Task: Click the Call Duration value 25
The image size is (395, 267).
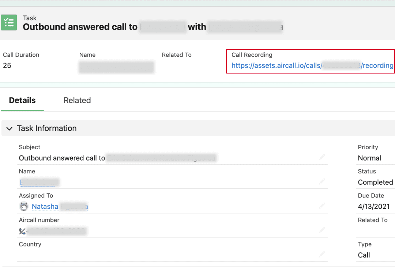Action: coord(7,66)
